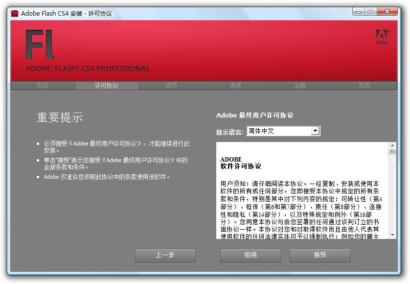410x284 pixels.
Task: Click the license scrollbar down arrow
Action: click(x=392, y=236)
